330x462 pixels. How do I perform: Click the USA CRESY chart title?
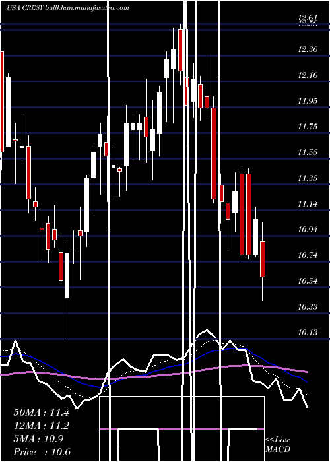click(68, 8)
